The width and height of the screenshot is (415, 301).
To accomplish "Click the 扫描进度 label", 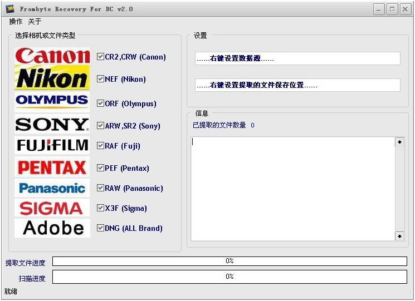I will coord(32,278).
